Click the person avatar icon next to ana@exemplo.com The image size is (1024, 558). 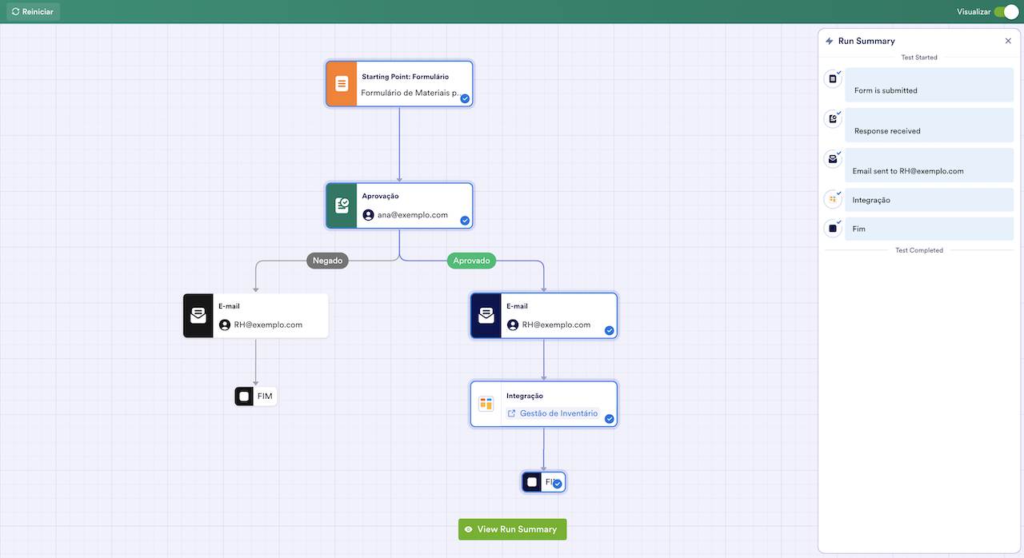pos(367,214)
